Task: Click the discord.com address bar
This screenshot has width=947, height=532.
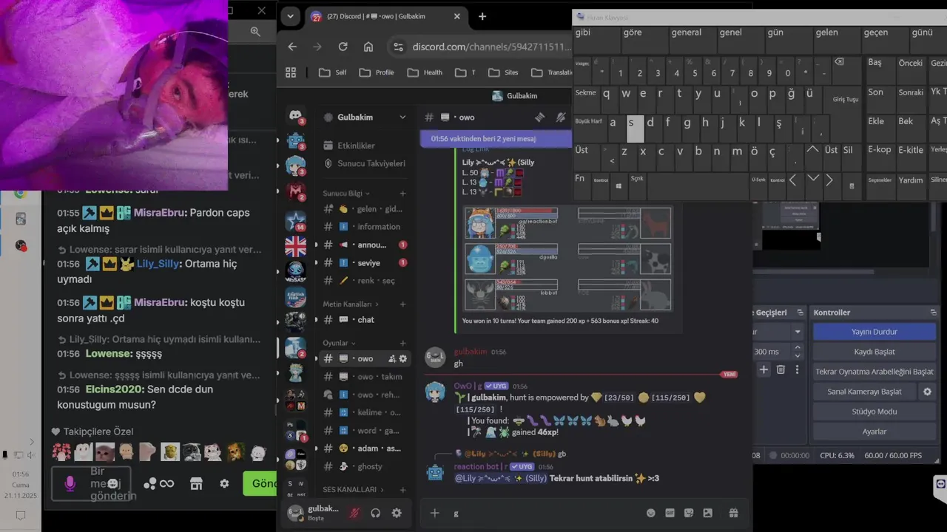Action: point(492,47)
